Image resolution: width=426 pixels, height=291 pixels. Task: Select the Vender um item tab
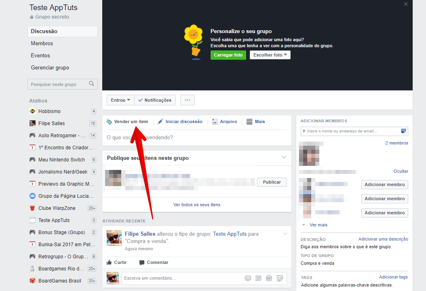click(127, 121)
